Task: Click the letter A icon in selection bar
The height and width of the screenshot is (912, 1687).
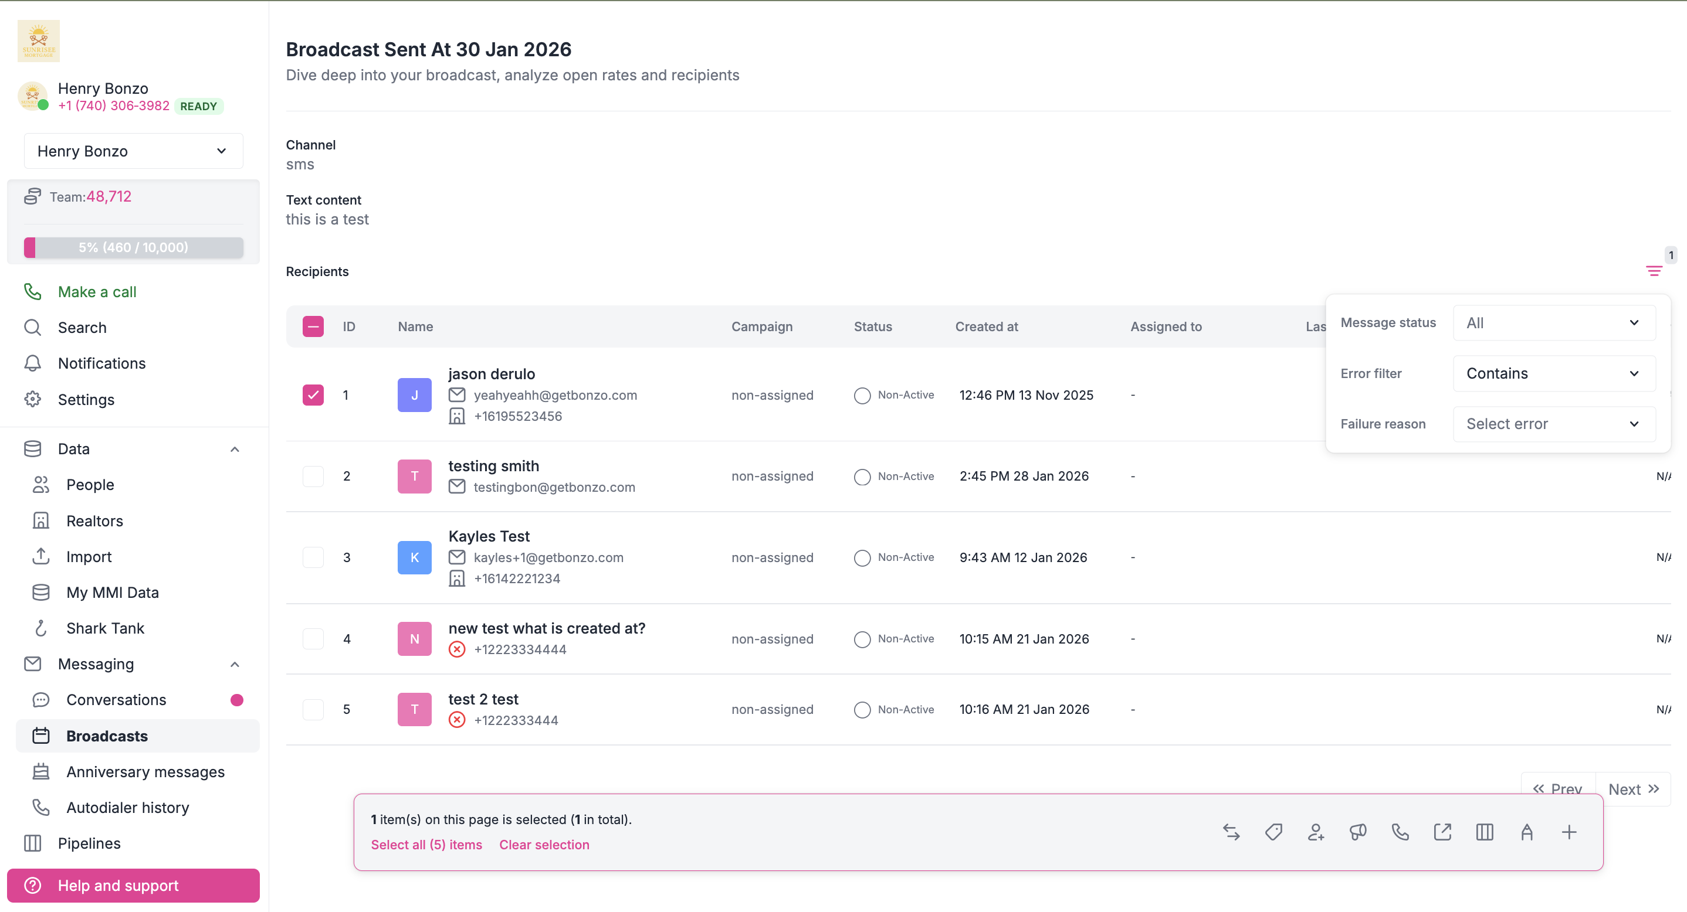Action: pos(1527,832)
